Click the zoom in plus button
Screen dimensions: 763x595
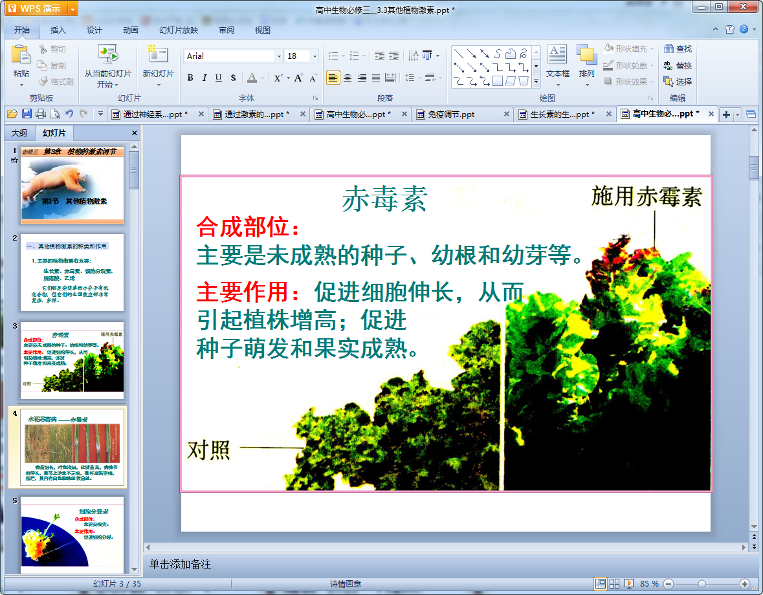pyautogui.click(x=744, y=584)
